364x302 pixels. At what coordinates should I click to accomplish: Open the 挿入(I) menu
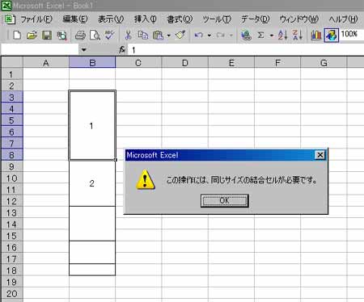click(x=146, y=19)
